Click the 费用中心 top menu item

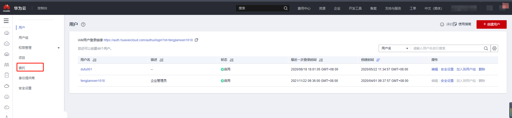[x=304, y=9]
